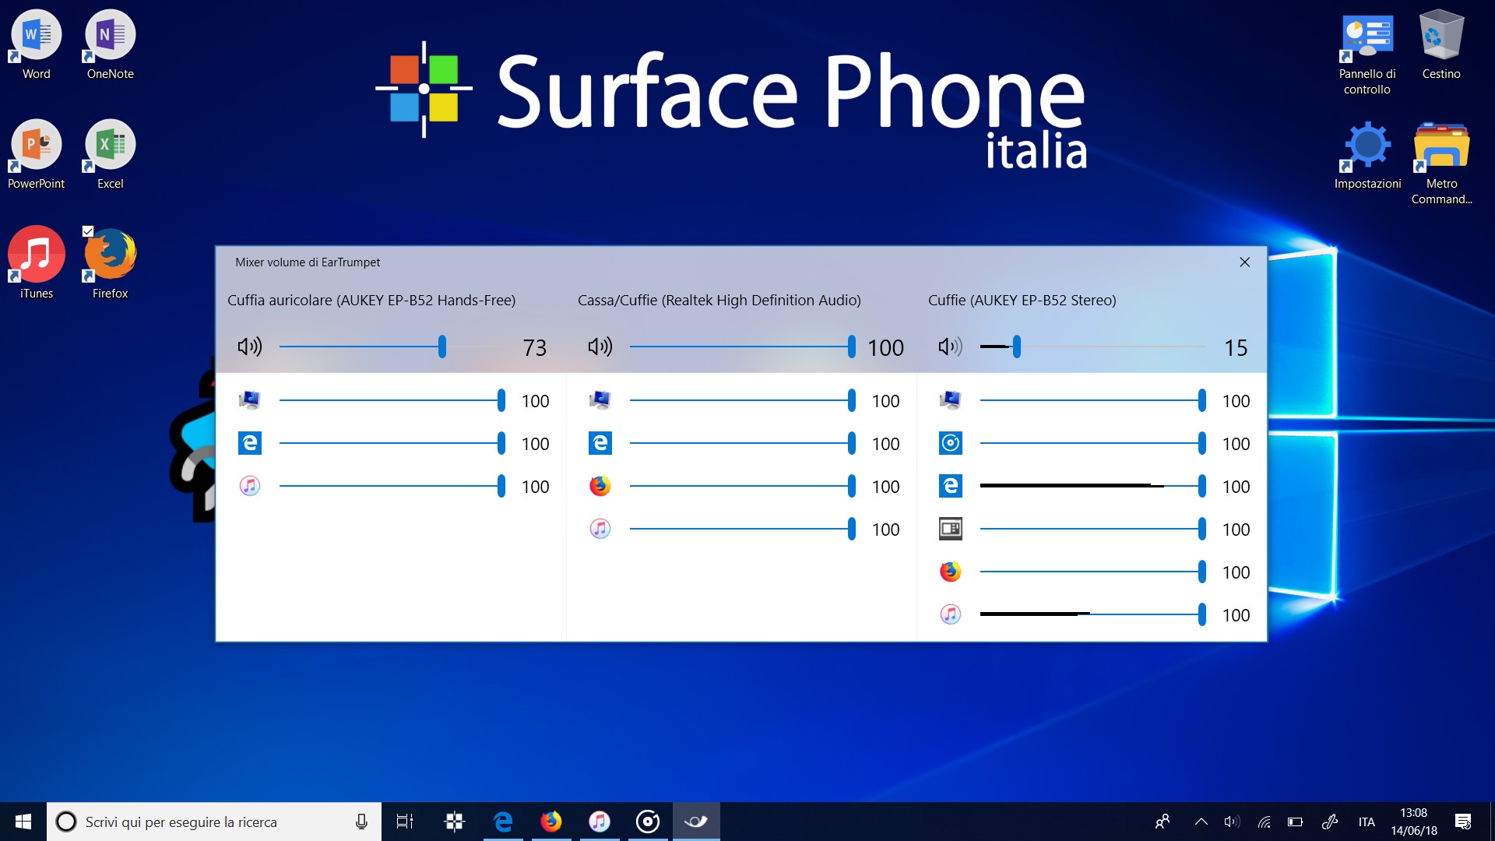Open the Action Center notifications

[x=1463, y=822]
